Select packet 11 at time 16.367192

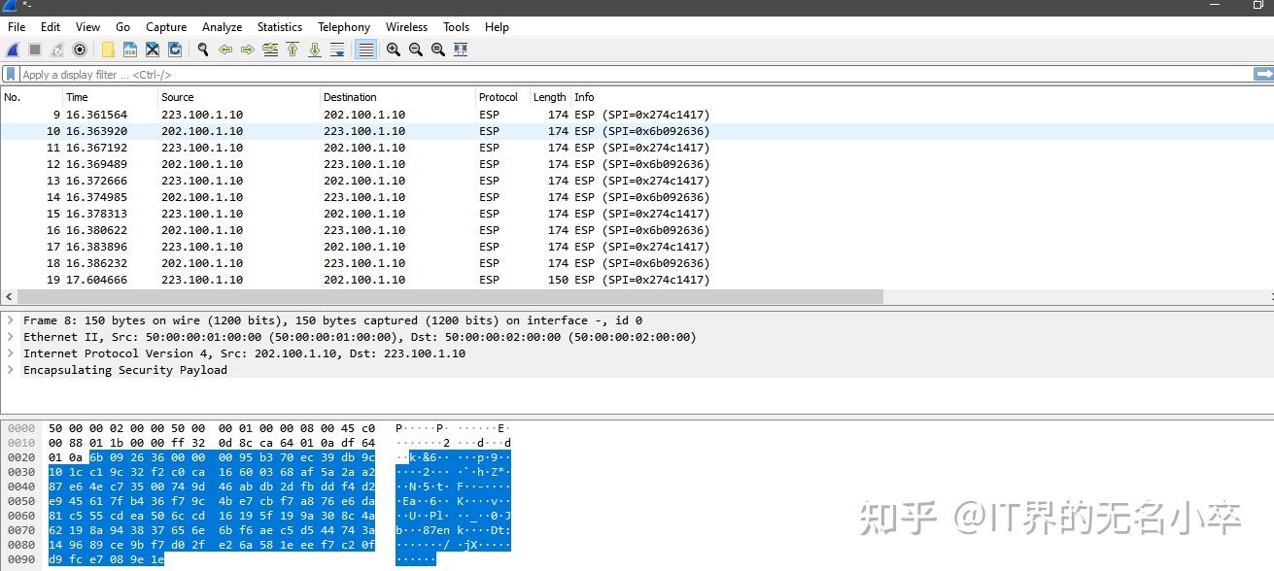coord(637,148)
